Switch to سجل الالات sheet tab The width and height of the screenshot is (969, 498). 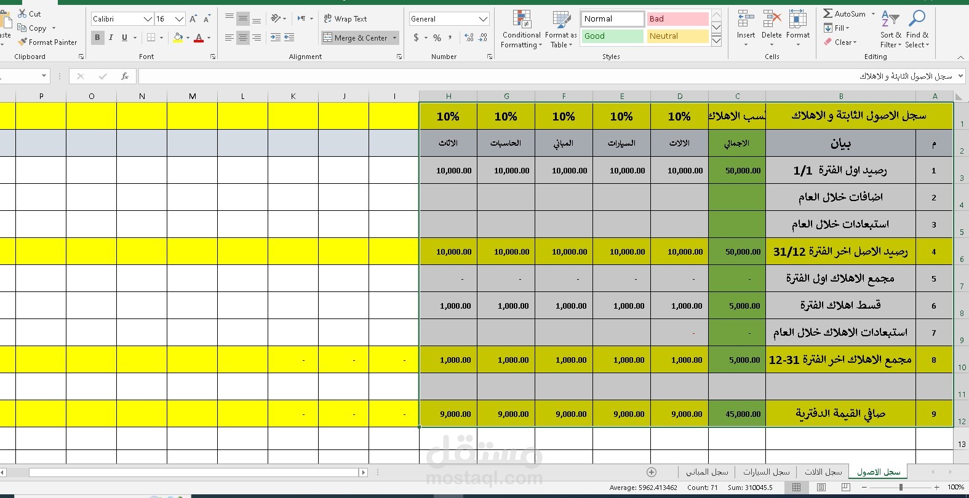pos(823,472)
